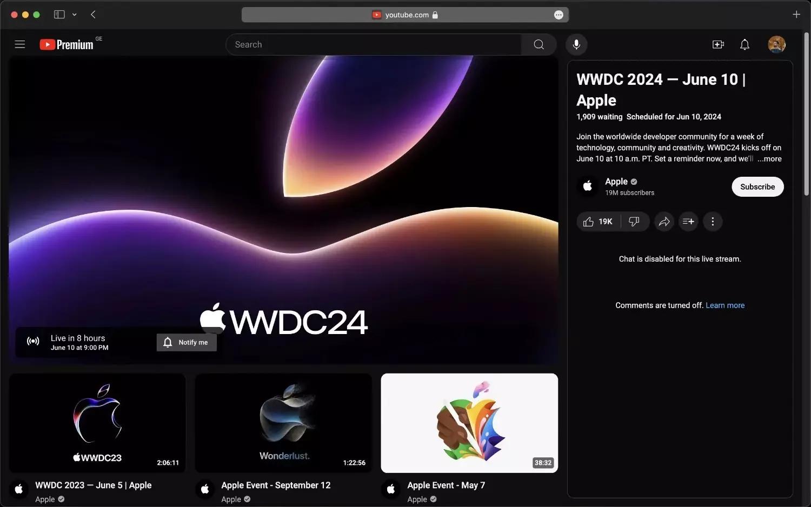Click the lock icon in address bar
The image size is (811, 507).
tap(435, 15)
